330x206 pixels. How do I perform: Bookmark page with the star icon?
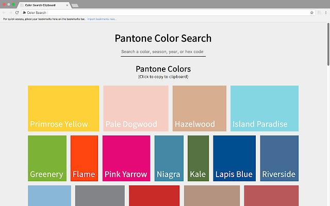click(x=311, y=12)
